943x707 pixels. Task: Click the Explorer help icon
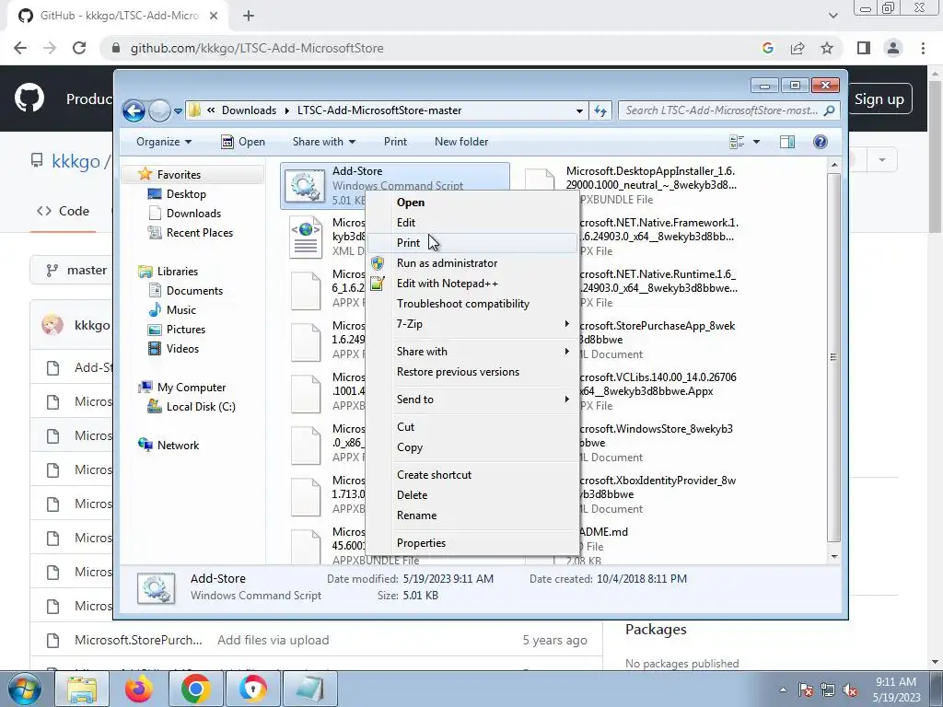click(x=821, y=142)
